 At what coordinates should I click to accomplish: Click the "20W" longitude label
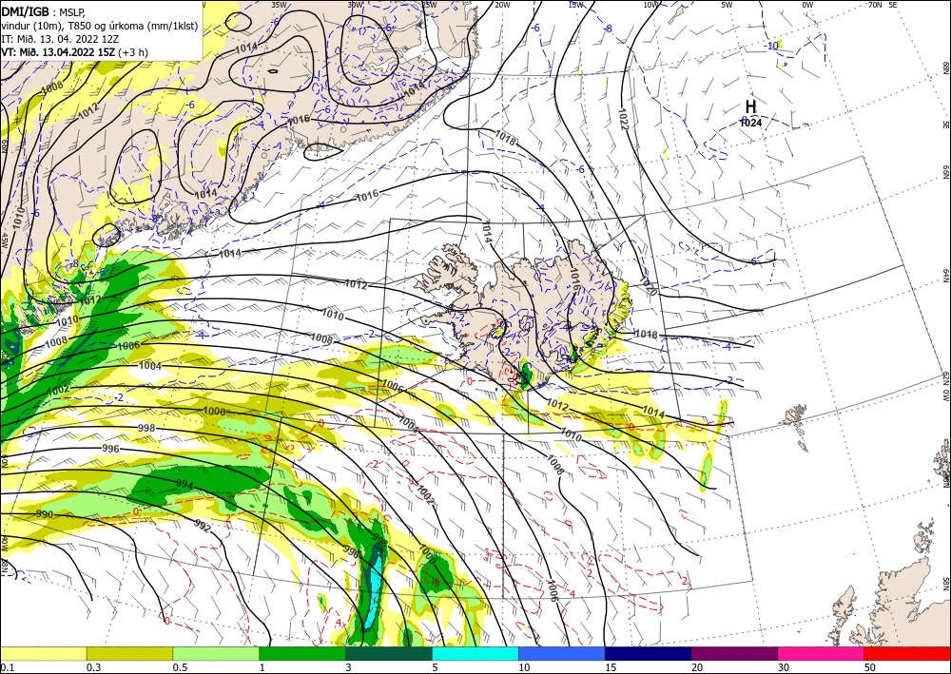[501, 5]
